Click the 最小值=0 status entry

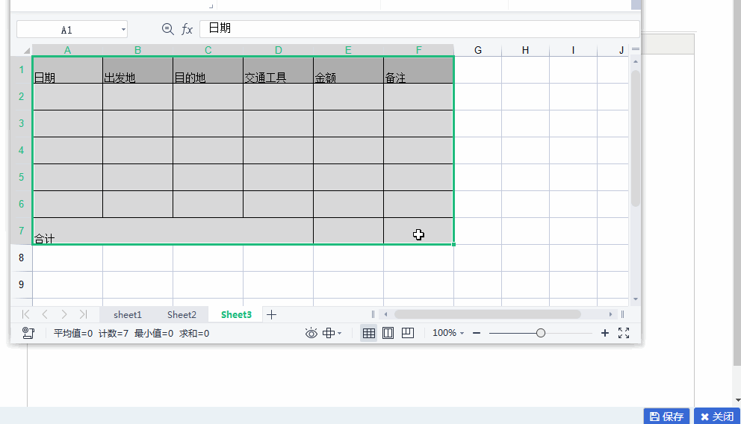point(154,334)
